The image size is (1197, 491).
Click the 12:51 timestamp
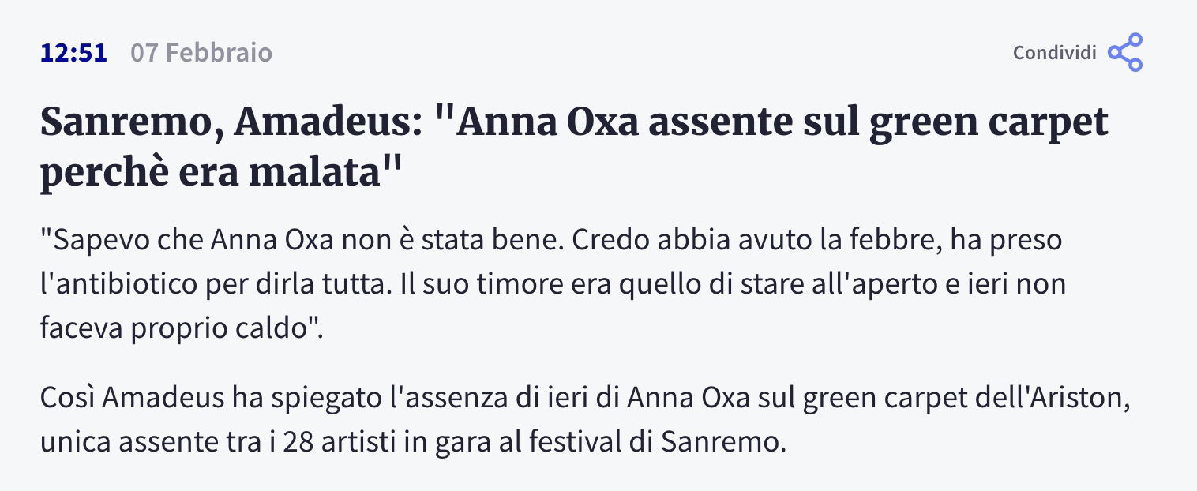(x=73, y=53)
